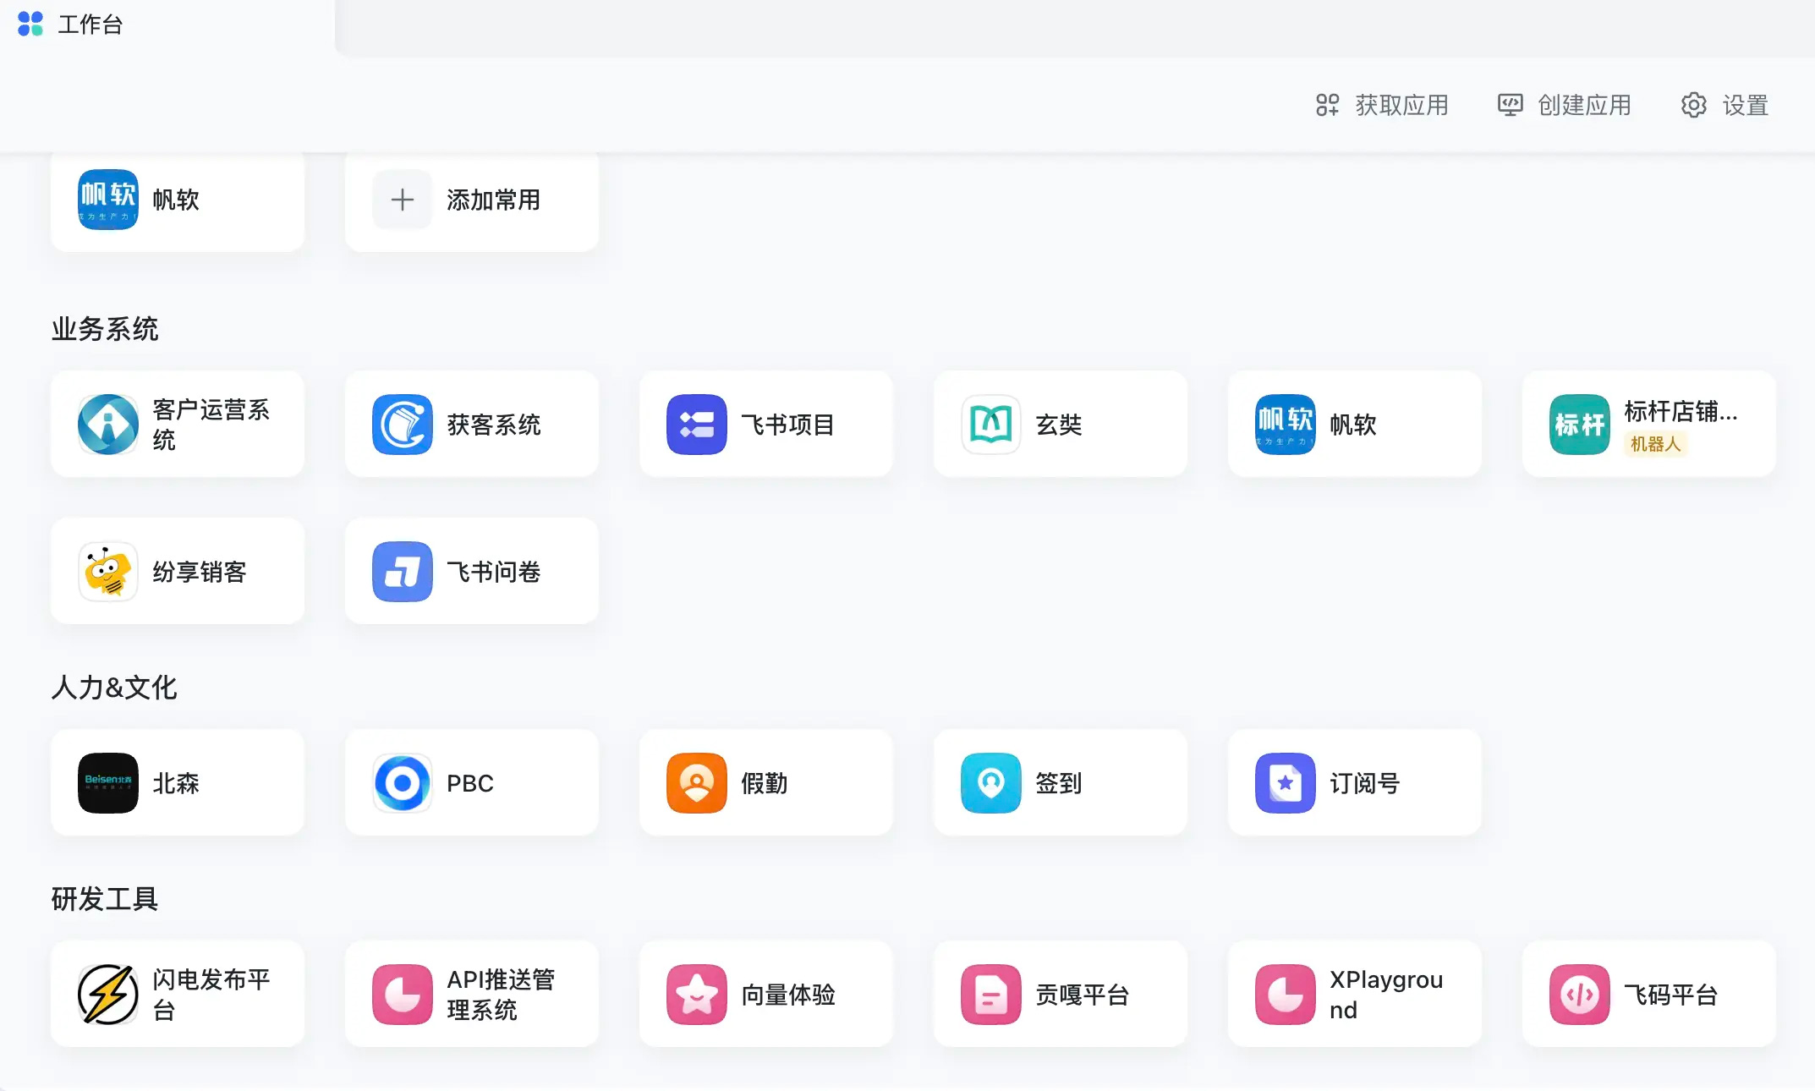This screenshot has height=1091, width=1815.
Task: Click the 创建应用 button
Action: coord(1565,105)
